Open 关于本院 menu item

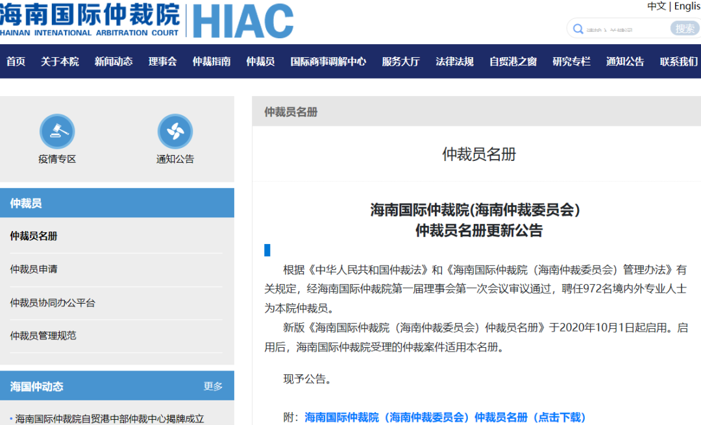[60, 62]
